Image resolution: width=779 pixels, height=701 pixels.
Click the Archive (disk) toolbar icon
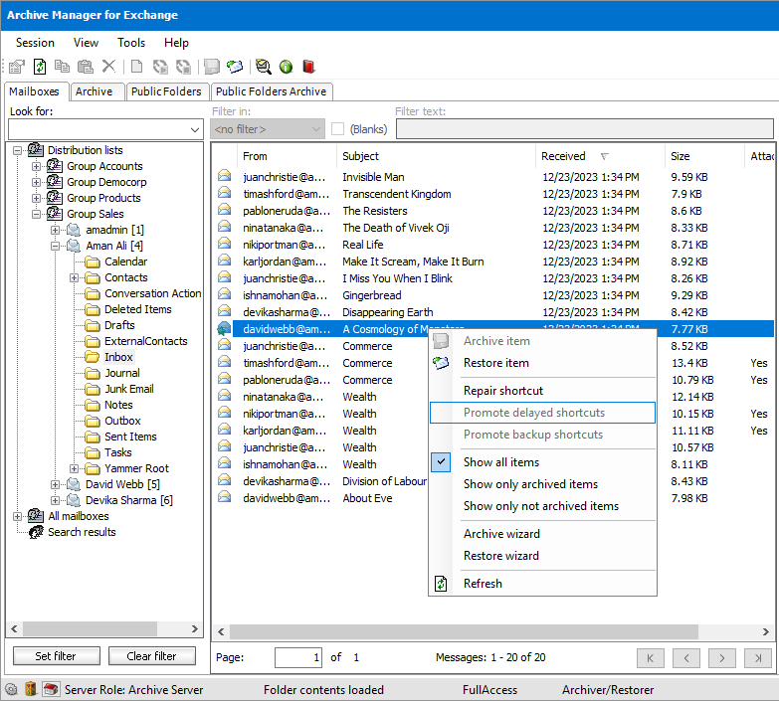tap(212, 67)
